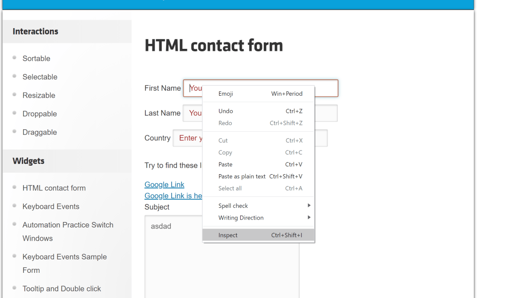
Task: Choose Paste from the context menu
Action: pyautogui.click(x=225, y=164)
